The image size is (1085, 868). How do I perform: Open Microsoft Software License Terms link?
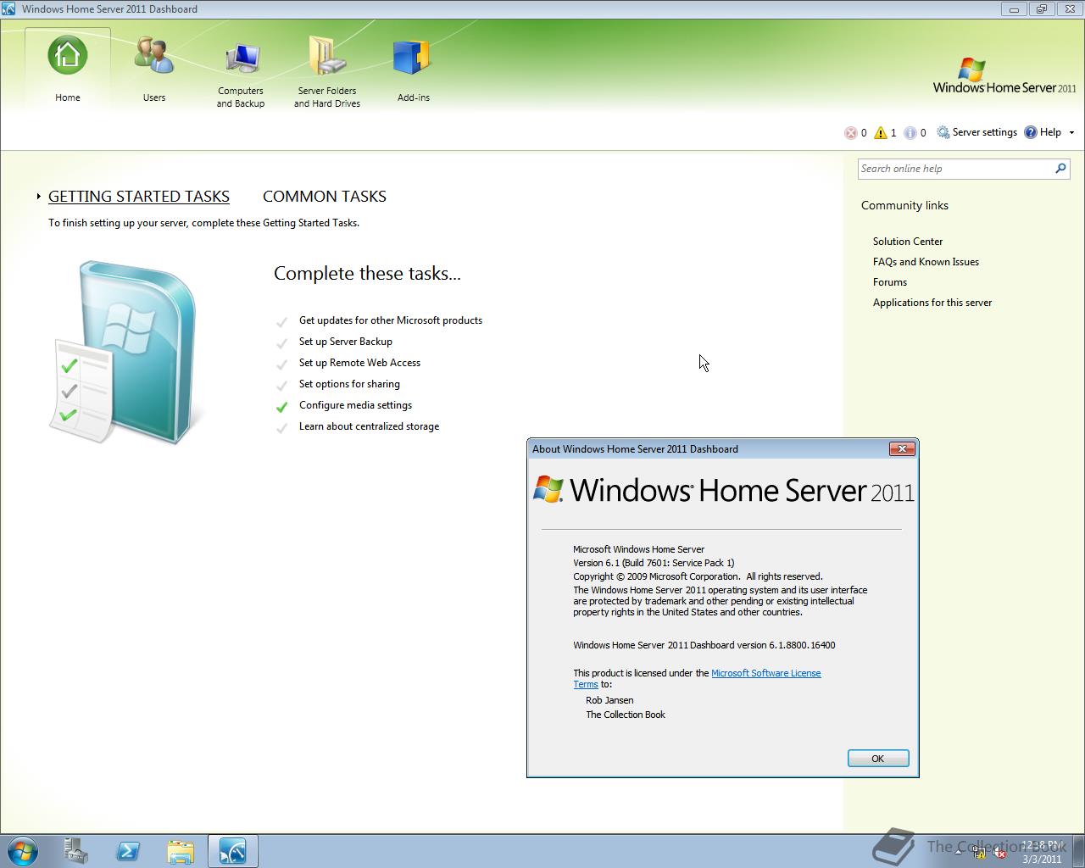click(x=765, y=673)
